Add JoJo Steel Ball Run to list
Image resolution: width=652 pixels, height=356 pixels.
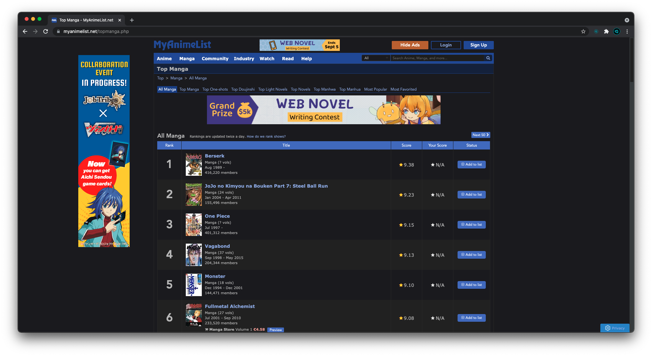[x=471, y=195]
